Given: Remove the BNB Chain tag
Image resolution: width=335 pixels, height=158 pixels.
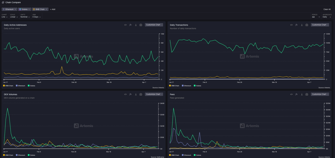Looking at the screenshot, I should [x=46, y=9].
